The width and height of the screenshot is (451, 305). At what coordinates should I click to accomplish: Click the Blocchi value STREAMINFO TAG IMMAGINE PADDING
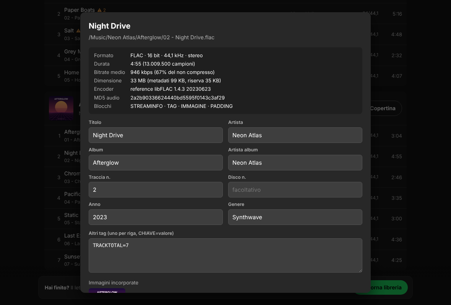[x=182, y=106]
